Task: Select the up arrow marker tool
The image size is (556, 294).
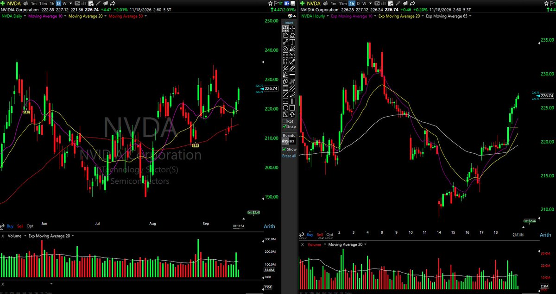Action: click(292, 114)
